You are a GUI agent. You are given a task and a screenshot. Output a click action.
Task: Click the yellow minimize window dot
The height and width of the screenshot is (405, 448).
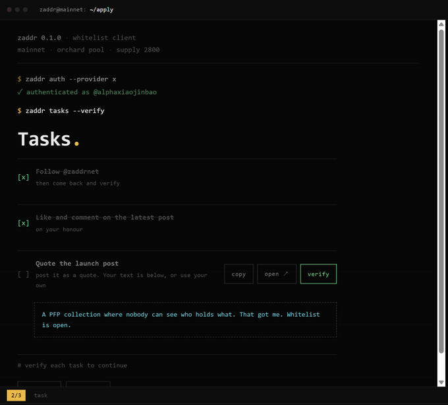(17, 10)
